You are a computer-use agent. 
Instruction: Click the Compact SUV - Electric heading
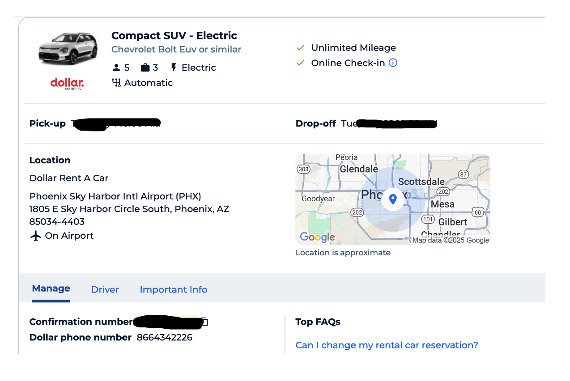[x=174, y=36]
